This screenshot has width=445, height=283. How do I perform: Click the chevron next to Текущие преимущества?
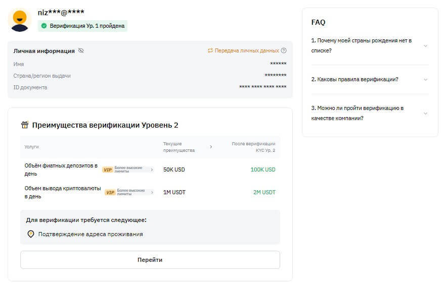pyautogui.click(x=211, y=147)
